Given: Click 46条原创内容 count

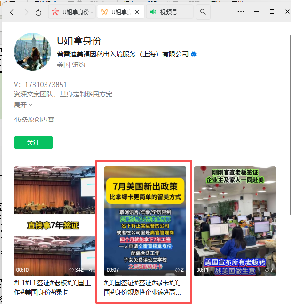Looking at the screenshot, I should point(34,120).
